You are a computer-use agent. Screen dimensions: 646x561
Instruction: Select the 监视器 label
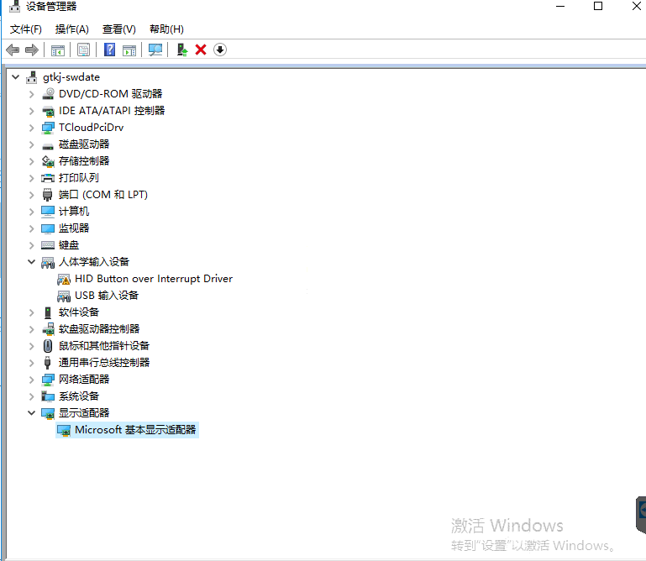point(74,228)
